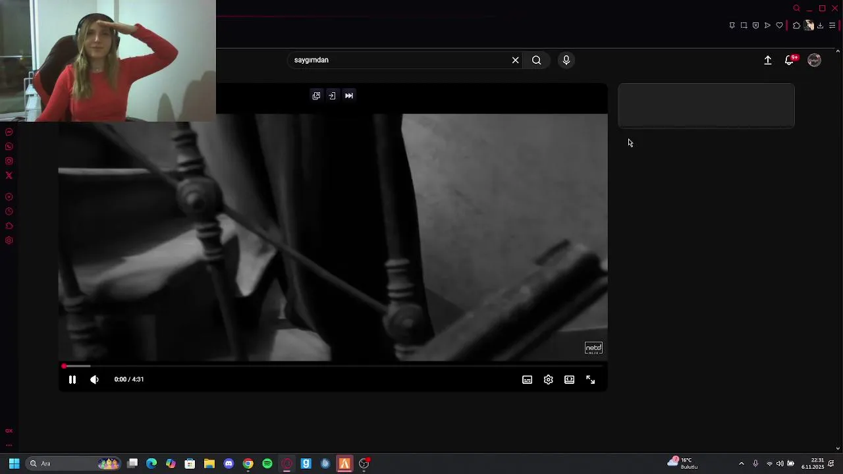Open Discord from the taskbar
This screenshot has width=843, height=474.
[229, 463]
